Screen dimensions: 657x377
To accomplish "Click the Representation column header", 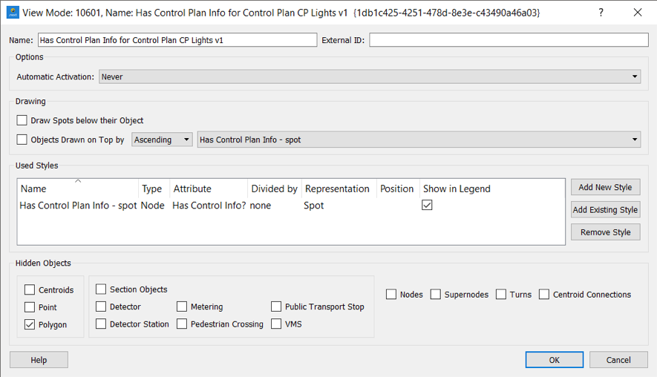I will tap(337, 188).
